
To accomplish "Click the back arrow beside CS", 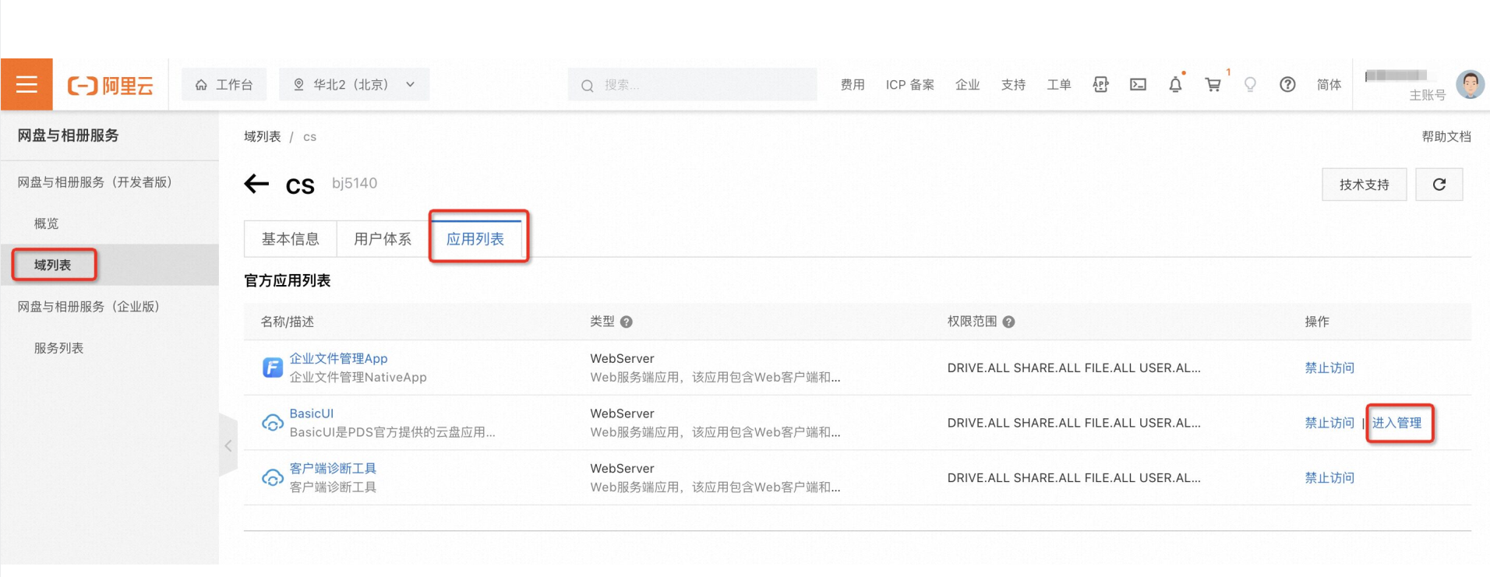I will click(x=256, y=184).
